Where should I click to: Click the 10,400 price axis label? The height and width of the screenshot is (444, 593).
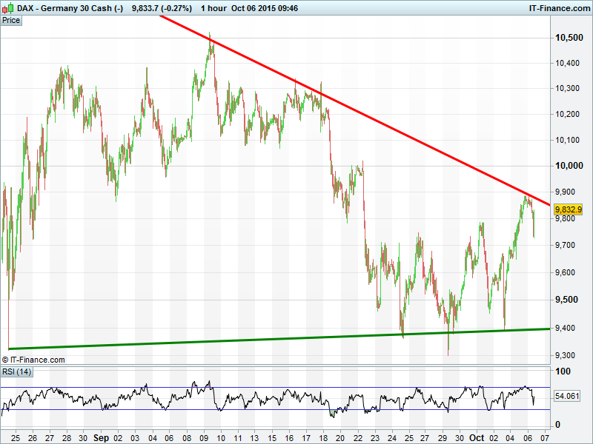[x=567, y=63]
